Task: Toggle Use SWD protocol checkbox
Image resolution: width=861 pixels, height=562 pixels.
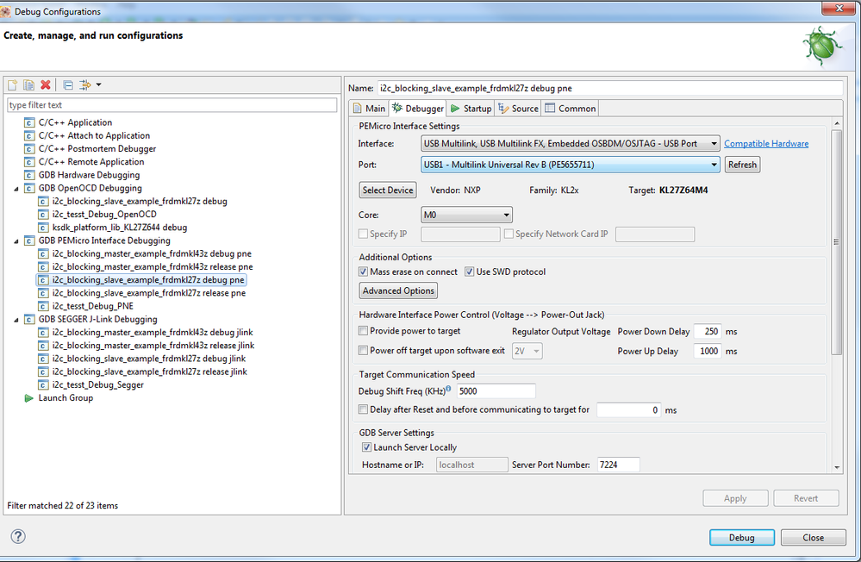Action: tap(469, 272)
